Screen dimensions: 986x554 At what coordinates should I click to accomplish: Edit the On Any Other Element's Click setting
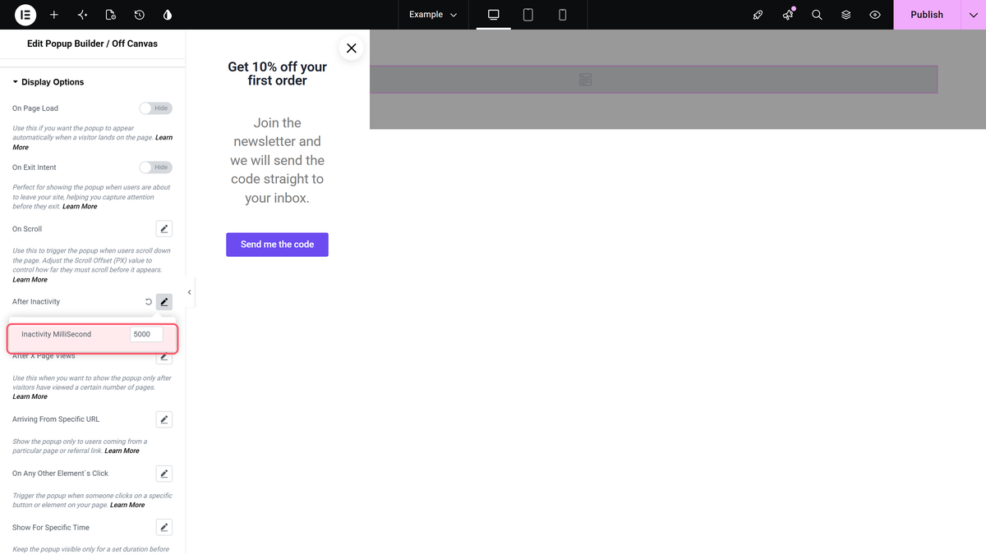164,474
